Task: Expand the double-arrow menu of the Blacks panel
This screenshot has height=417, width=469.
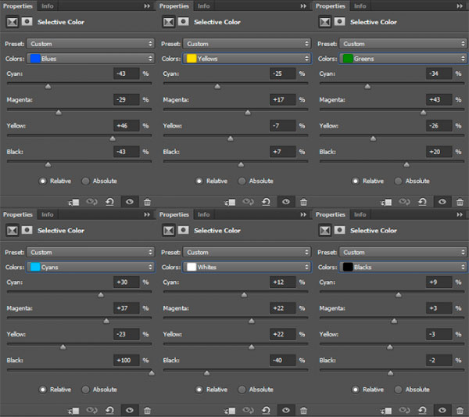Action: tap(460, 214)
